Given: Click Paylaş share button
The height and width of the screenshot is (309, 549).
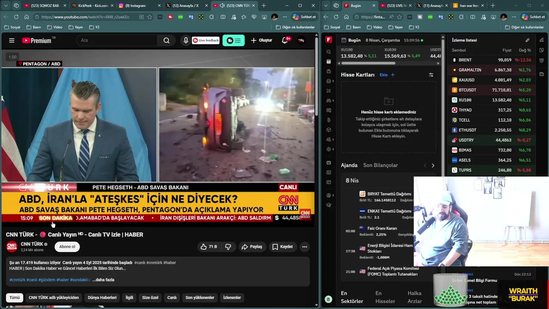Looking at the screenshot, I should click(252, 247).
